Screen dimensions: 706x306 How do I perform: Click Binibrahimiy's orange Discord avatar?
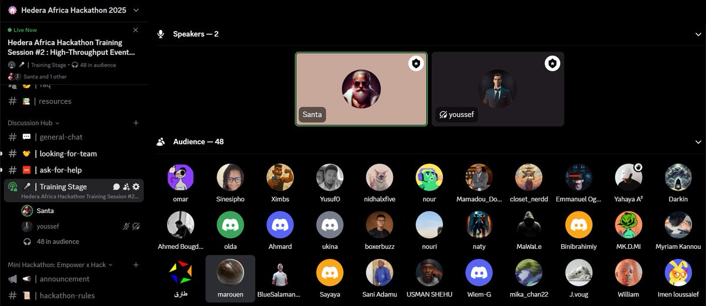579,225
